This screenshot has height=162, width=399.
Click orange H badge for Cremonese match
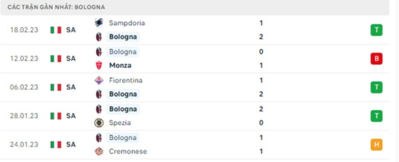(376, 145)
